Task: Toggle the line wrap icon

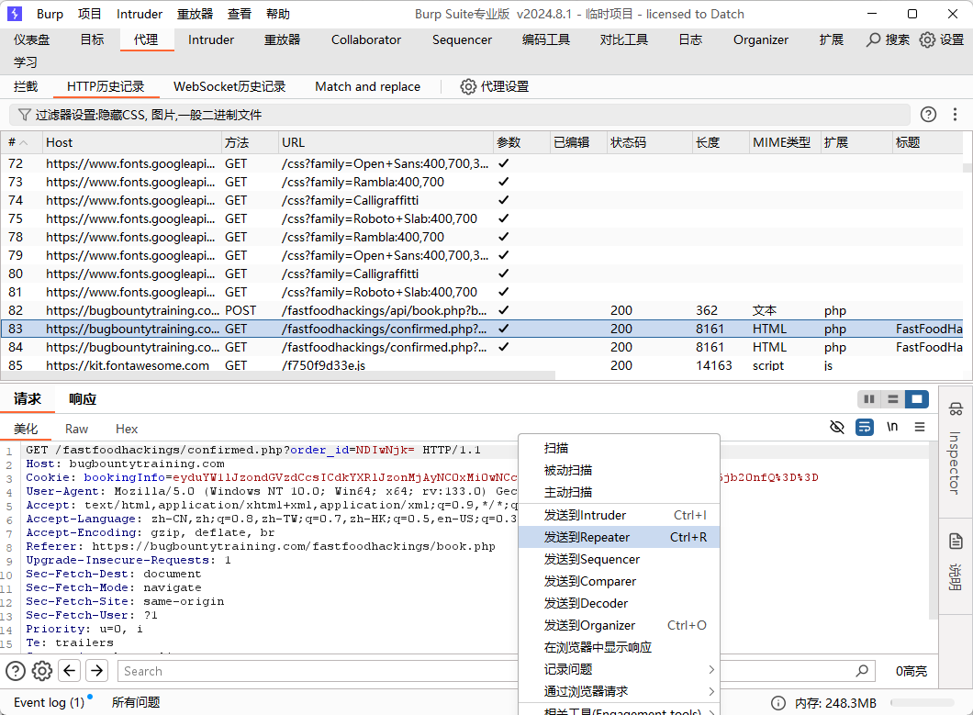Action: [865, 427]
